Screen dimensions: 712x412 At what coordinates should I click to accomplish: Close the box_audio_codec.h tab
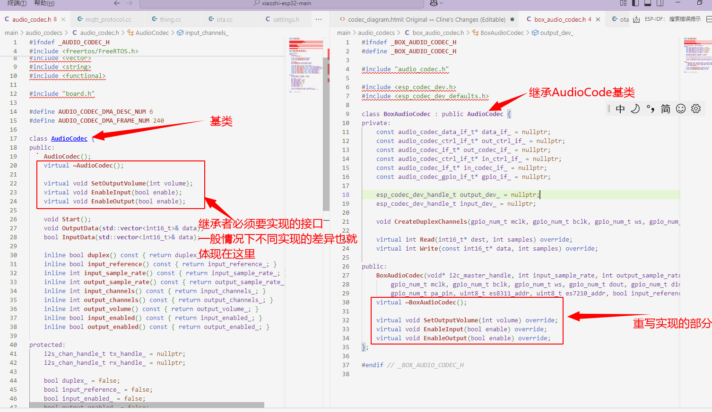pos(598,19)
